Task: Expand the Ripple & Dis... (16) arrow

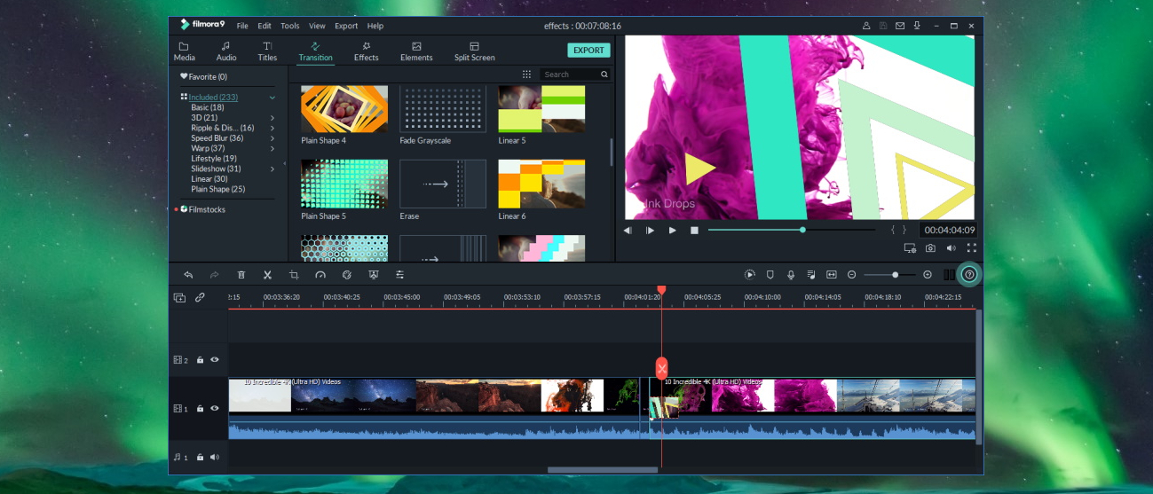Action: click(x=272, y=129)
